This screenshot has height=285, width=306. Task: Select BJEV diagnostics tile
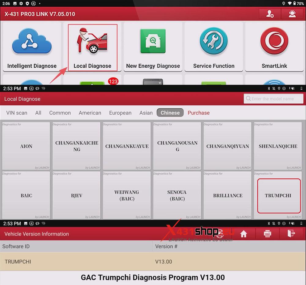[x=76, y=195]
